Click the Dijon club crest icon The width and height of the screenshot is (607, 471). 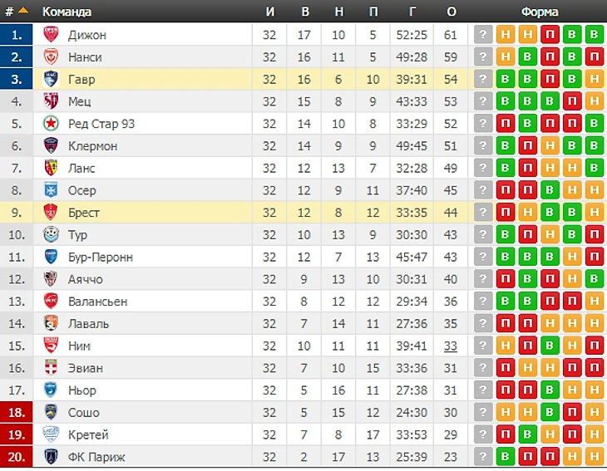[x=51, y=35]
